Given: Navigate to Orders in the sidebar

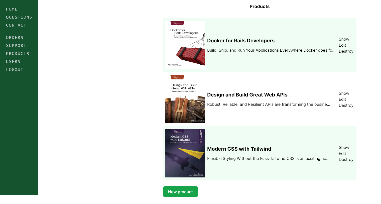Looking at the screenshot, I should tap(15, 38).
